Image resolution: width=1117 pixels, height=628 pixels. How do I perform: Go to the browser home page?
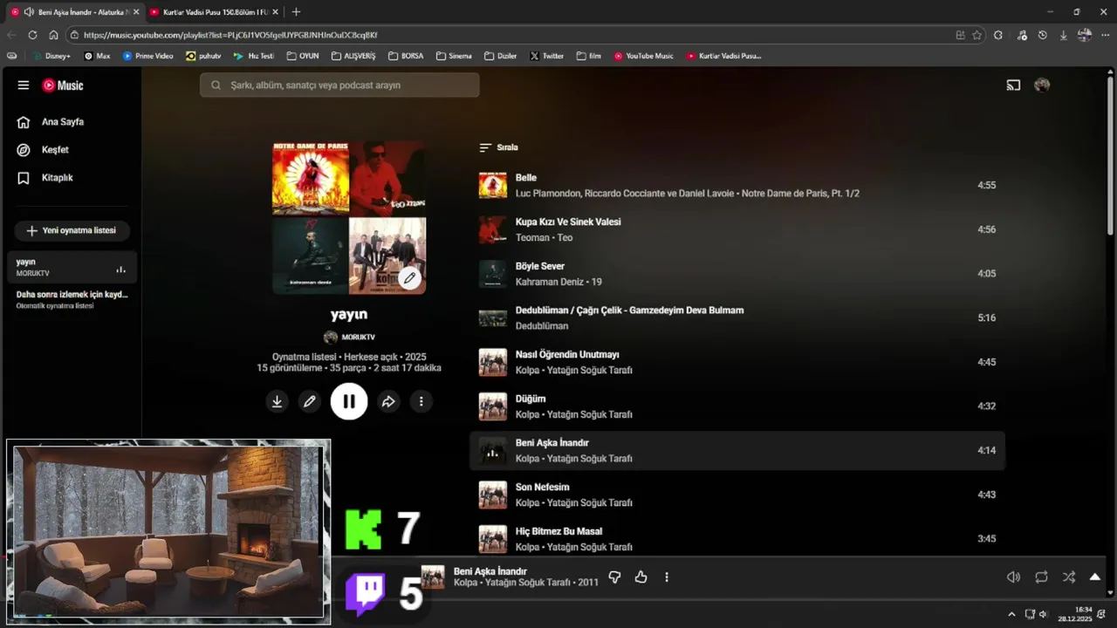(53, 35)
